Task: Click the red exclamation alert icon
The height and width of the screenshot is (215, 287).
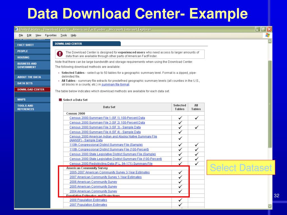Action: tap(60, 54)
